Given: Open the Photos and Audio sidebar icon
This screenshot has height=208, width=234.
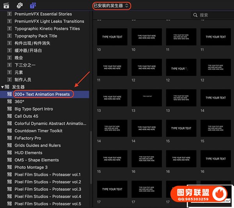Looking at the screenshot, I should (x=19, y=5).
